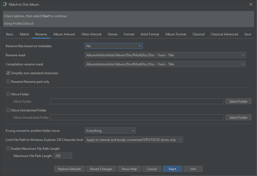Open the 259 Character limit drive dropdown
The height and width of the screenshot is (176, 257).
click(134, 140)
